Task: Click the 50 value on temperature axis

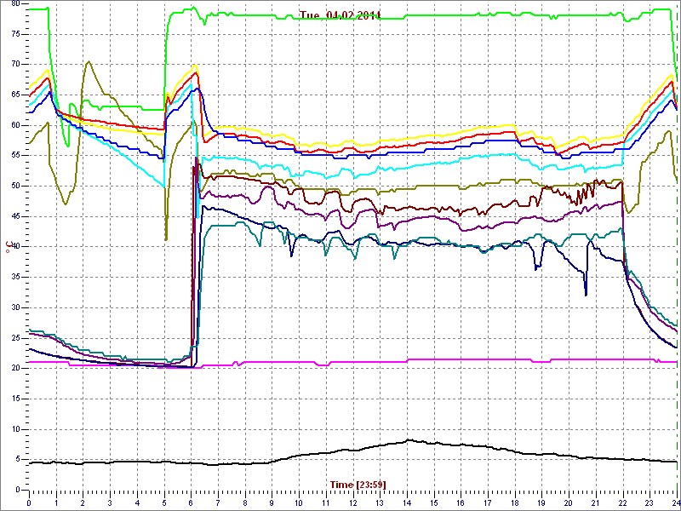Action: [15, 186]
